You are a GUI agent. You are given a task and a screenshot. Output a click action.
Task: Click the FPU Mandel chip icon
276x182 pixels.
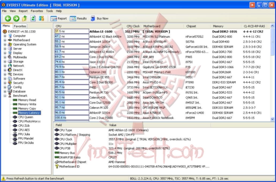click(x=15, y=138)
